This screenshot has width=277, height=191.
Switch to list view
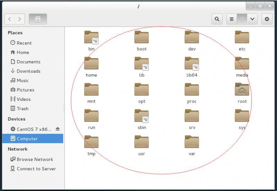point(232,19)
